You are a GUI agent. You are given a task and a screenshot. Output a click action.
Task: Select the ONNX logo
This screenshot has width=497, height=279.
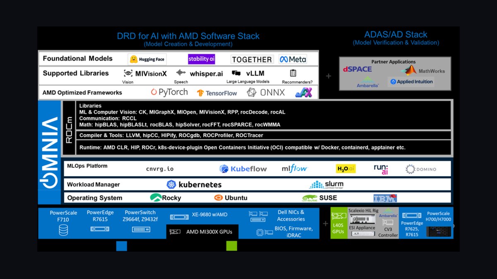(x=265, y=93)
